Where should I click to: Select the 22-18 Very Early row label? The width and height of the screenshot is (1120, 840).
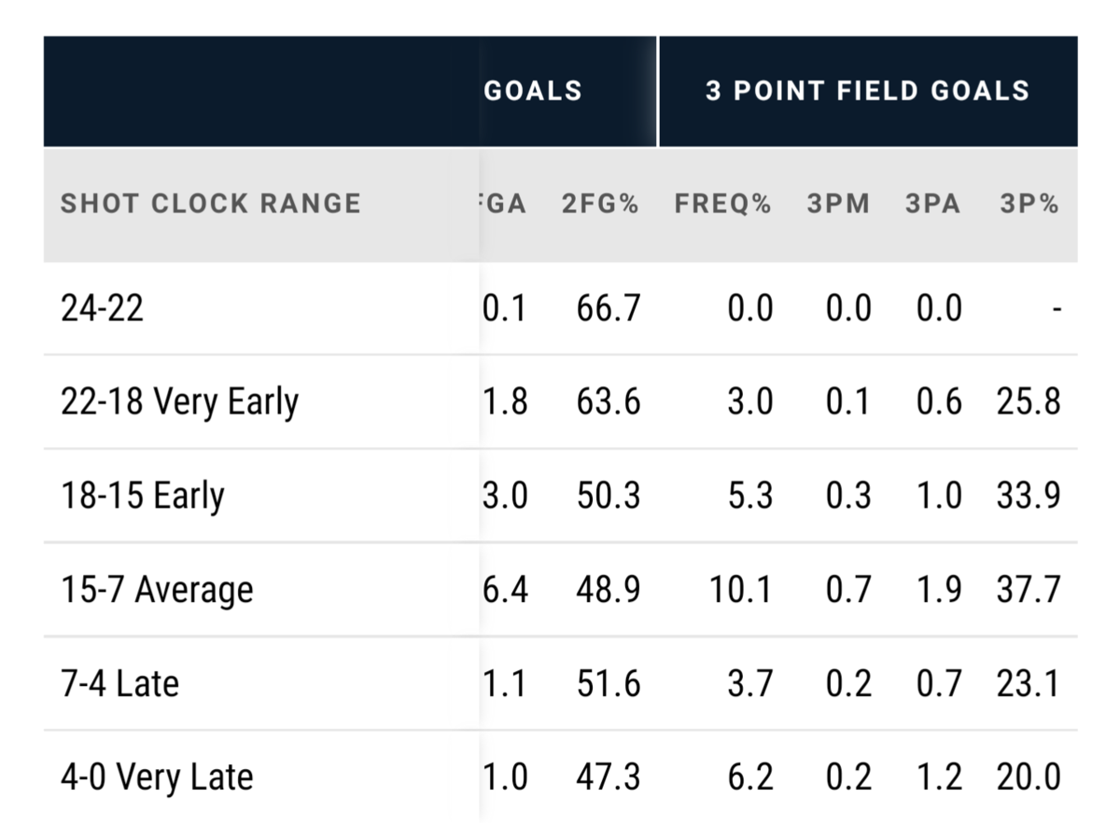179,402
